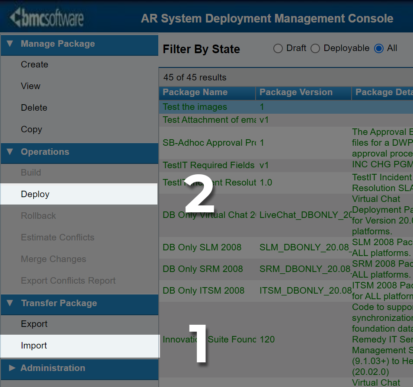Select the 'Test the images' package row
Viewport: 413px width, 387px height.
tap(195, 107)
